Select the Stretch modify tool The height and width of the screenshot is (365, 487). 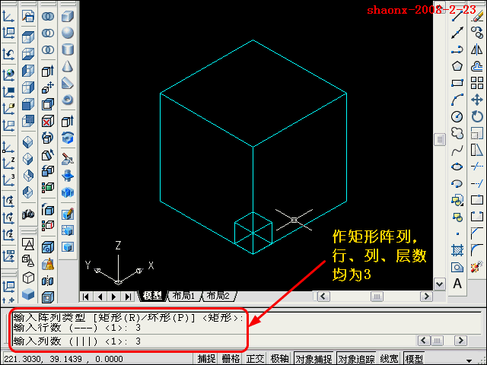(x=477, y=151)
